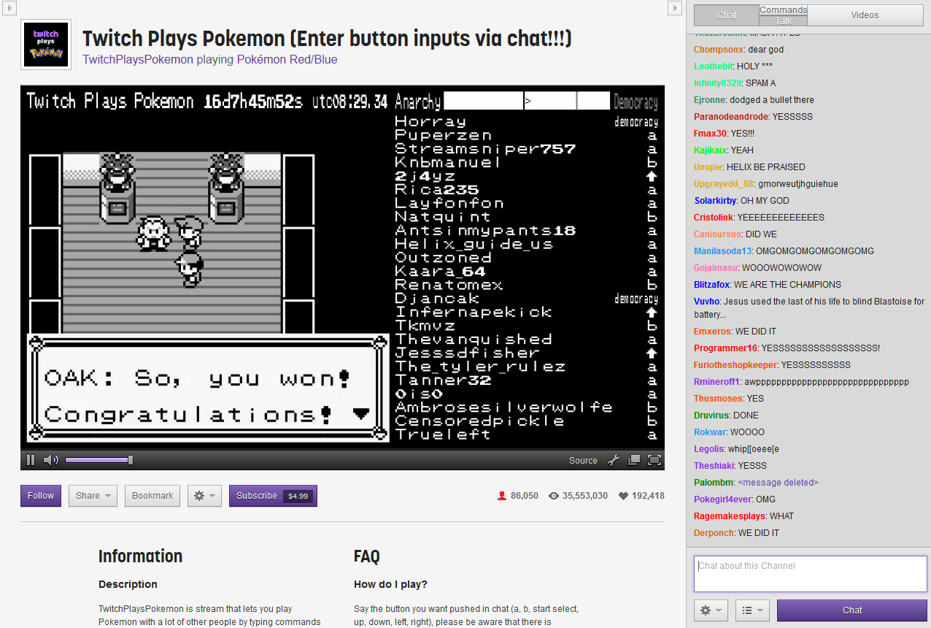The width and height of the screenshot is (931, 628).
Task: Open chat user Cristolink
Action: [714, 218]
